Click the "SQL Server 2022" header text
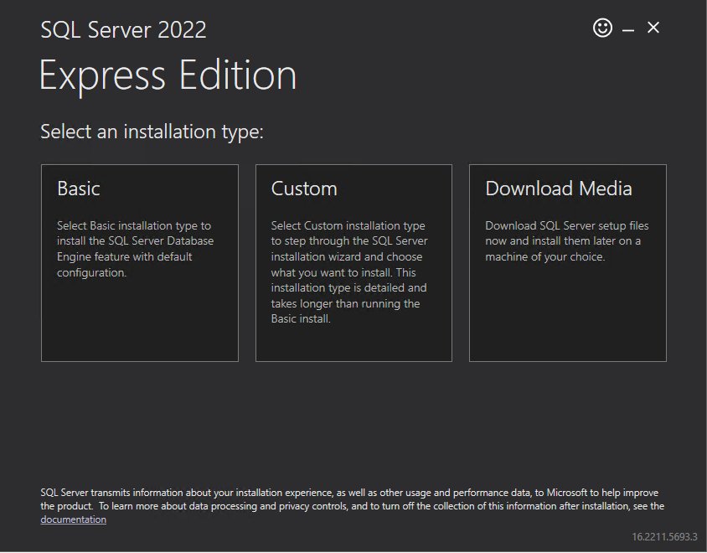The height and width of the screenshot is (553, 707). click(123, 30)
